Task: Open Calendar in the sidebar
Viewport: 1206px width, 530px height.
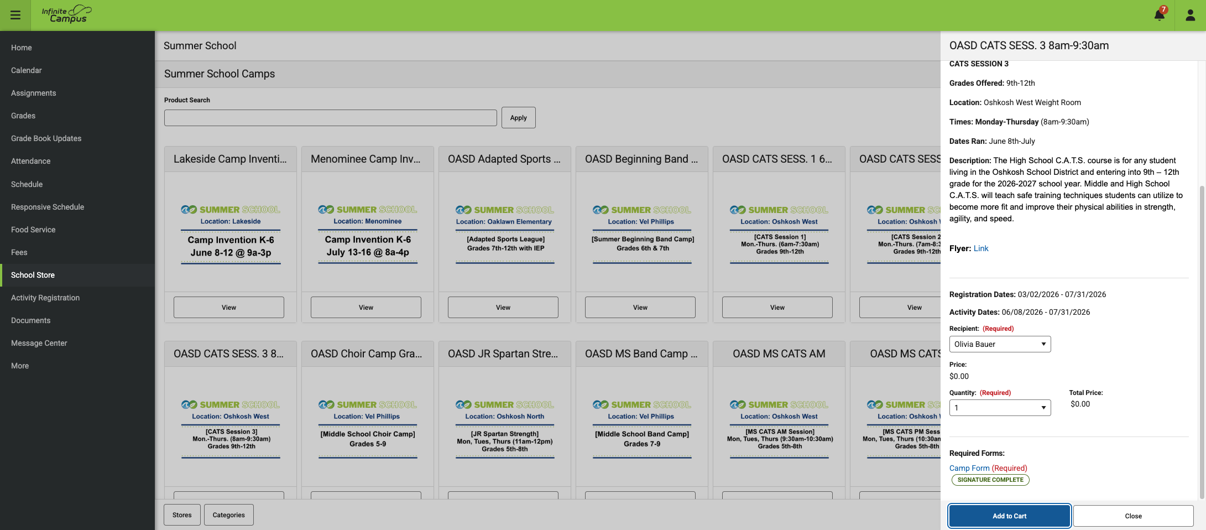Action: (x=77, y=70)
